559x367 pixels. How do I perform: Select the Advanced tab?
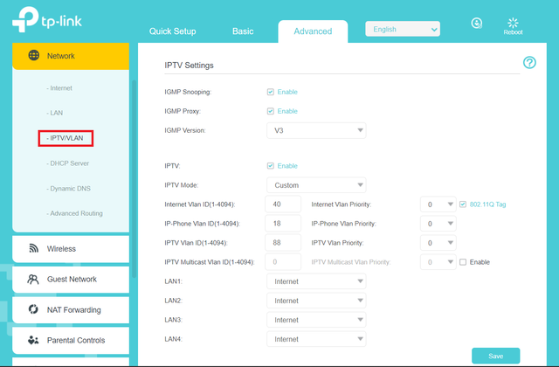coord(313,31)
